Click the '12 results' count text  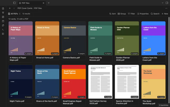26,14
